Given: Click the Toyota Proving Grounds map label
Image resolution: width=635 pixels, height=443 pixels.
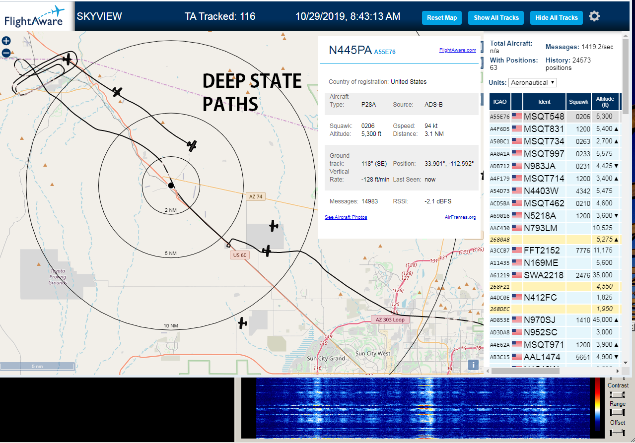Looking at the screenshot, I should 58,277.
